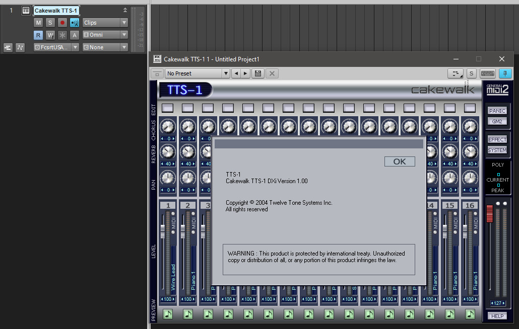The width and height of the screenshot is (519, 329).
Task: Open the No Preset dropdown
Action: [198, 73]
